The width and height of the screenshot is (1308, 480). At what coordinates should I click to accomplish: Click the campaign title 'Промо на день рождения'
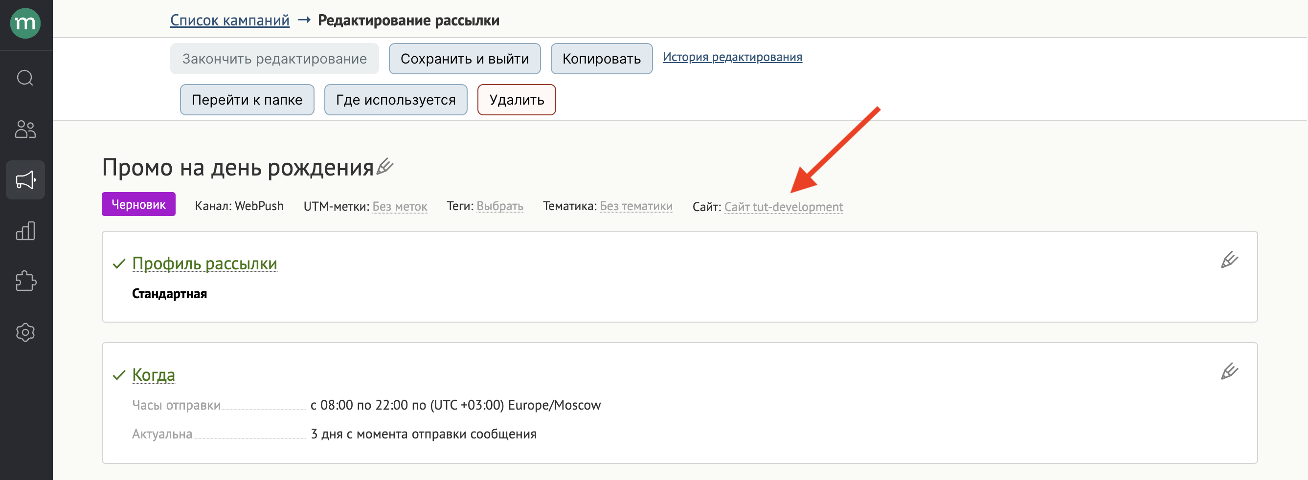tap(238, 168)
